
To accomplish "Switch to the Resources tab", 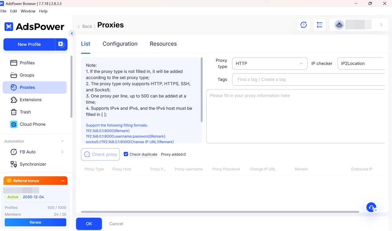I will point(163,44).
